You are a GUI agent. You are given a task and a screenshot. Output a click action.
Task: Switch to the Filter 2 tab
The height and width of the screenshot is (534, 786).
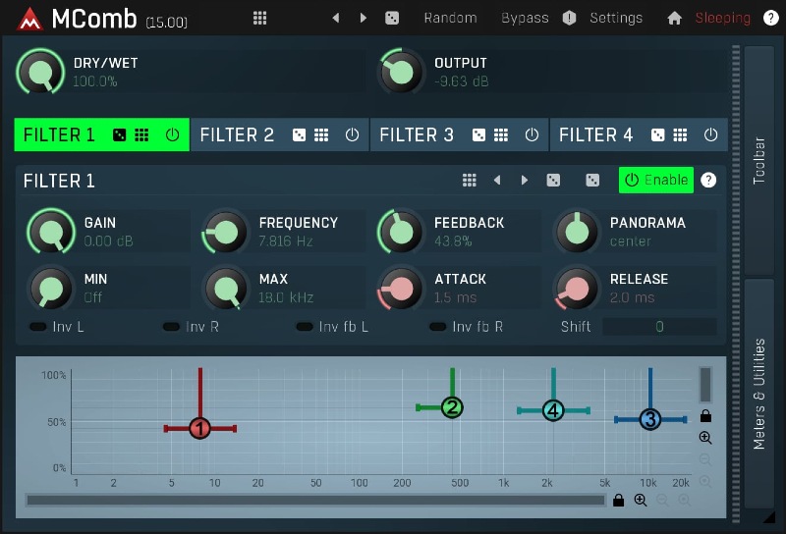[x=238, y=135]
